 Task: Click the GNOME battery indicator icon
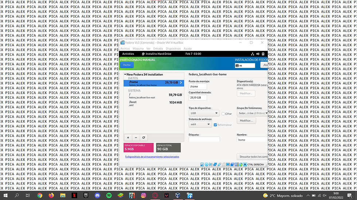tap(263, 54)
